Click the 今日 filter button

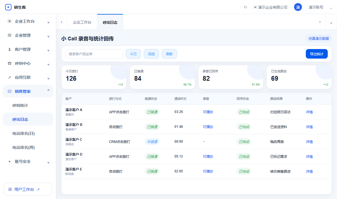pos(133,54)
